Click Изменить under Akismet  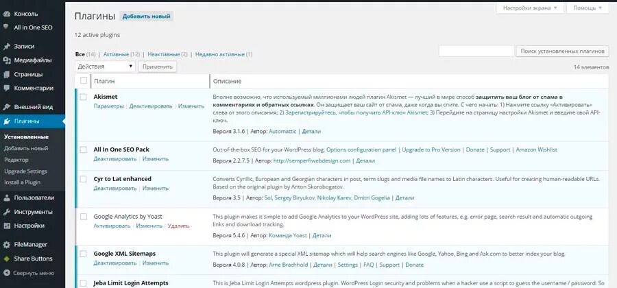point(191,106)
